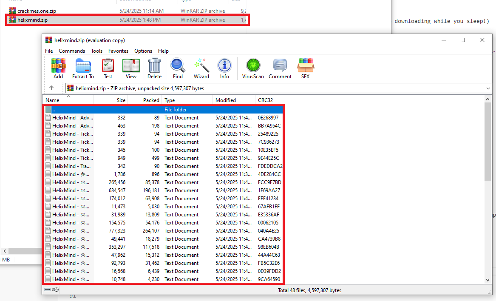Click the drive icon in status bar

pyautogui.click(x=47, y=290)
